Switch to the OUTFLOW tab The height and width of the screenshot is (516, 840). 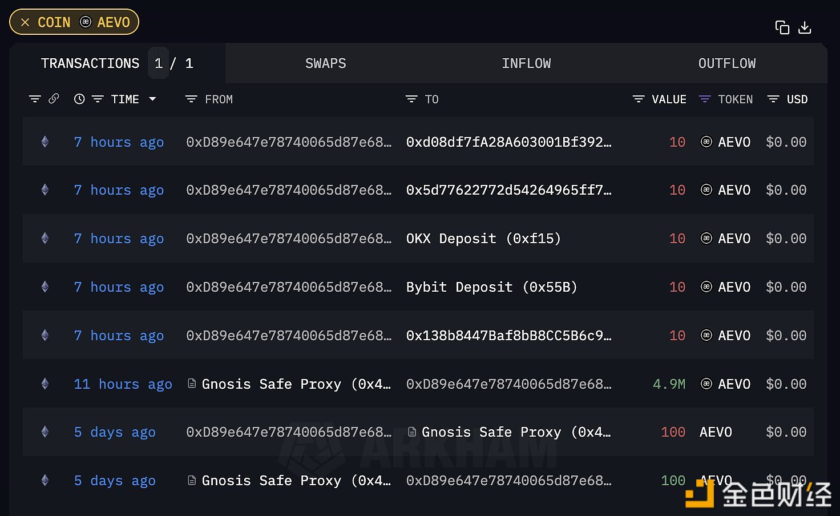(x=727, y=63)
